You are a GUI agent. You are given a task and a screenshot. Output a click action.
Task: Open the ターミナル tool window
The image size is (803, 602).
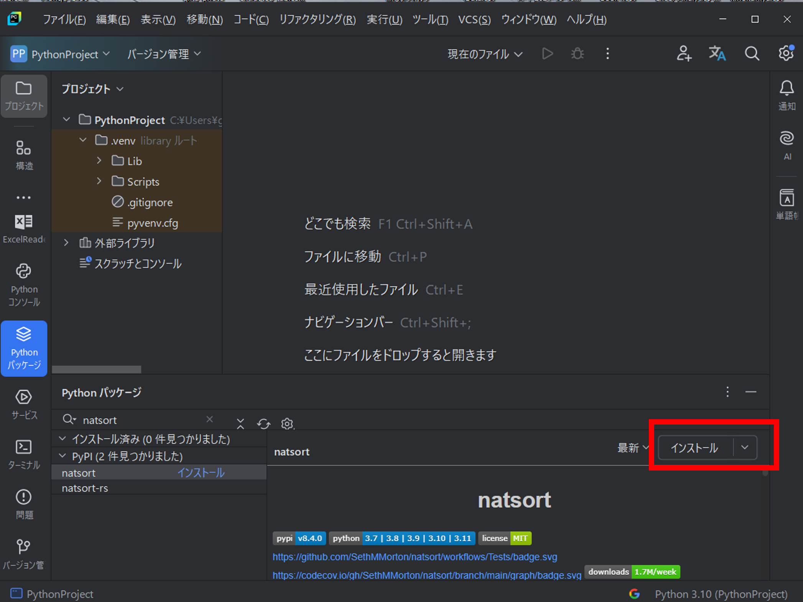(x=24, y=454)
